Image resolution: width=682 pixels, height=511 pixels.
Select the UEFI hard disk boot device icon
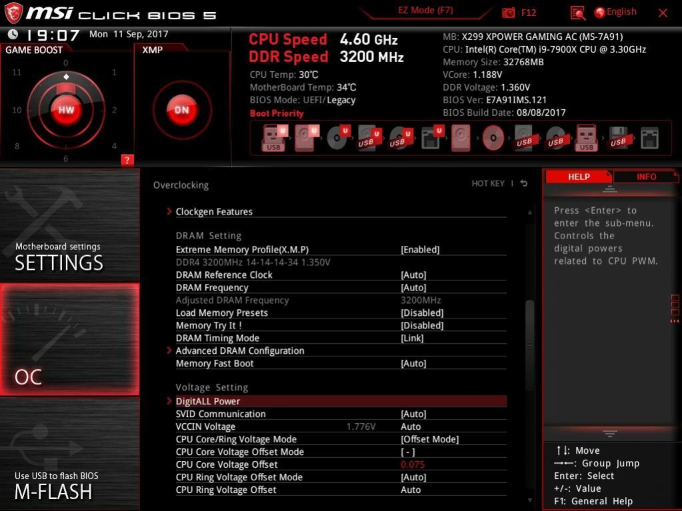tap(306, 138)
